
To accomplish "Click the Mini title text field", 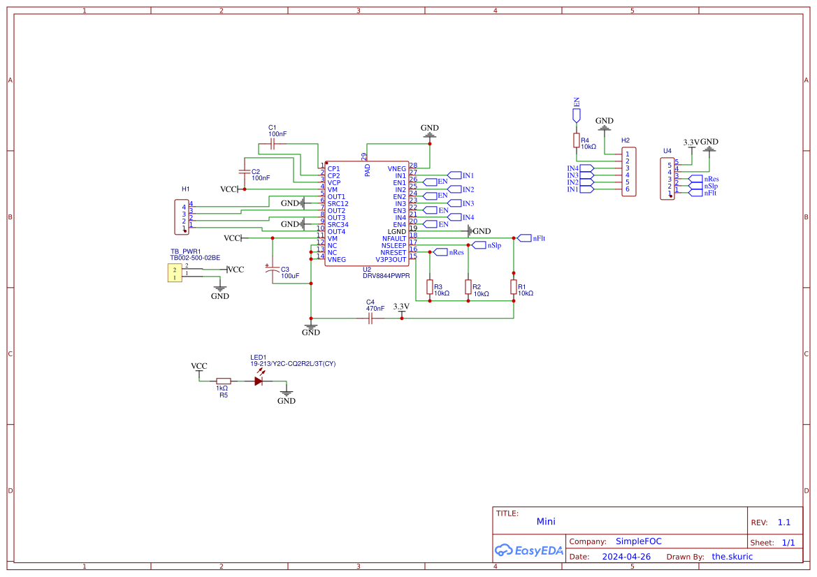I will pos(546,521).
